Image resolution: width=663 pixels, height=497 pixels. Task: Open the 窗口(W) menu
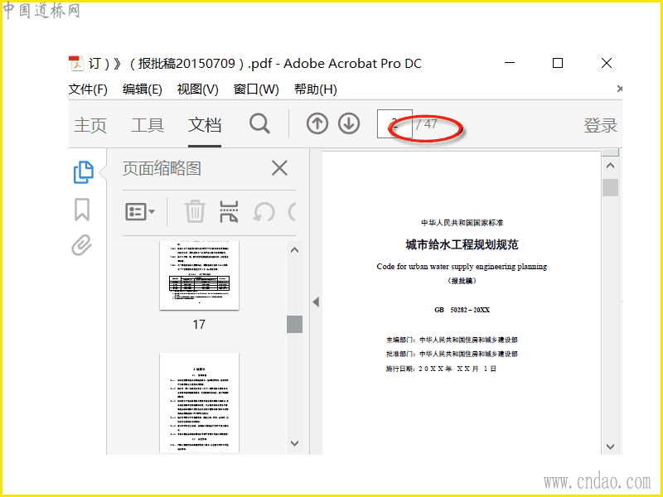pyautogui.click(x=256, y=89)
